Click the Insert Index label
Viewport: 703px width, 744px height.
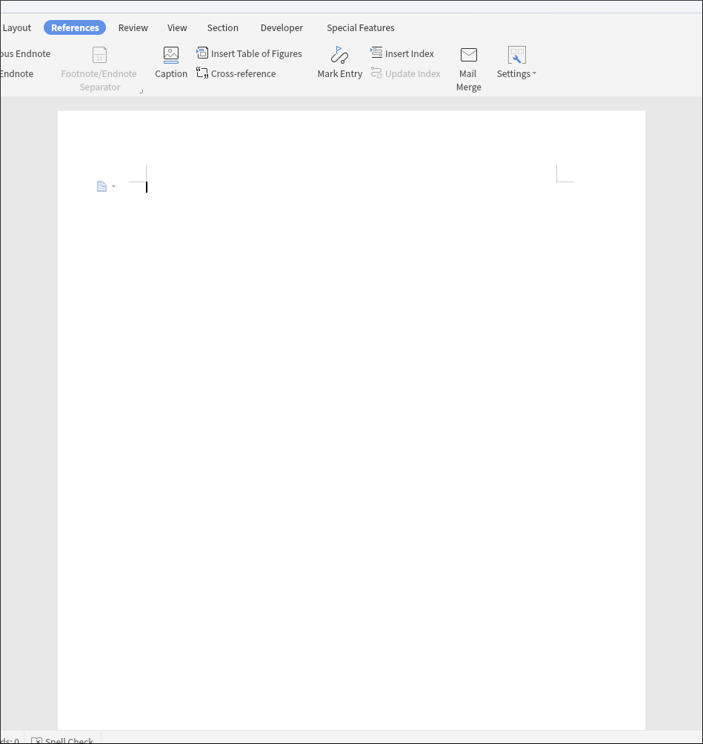[410, 53]
